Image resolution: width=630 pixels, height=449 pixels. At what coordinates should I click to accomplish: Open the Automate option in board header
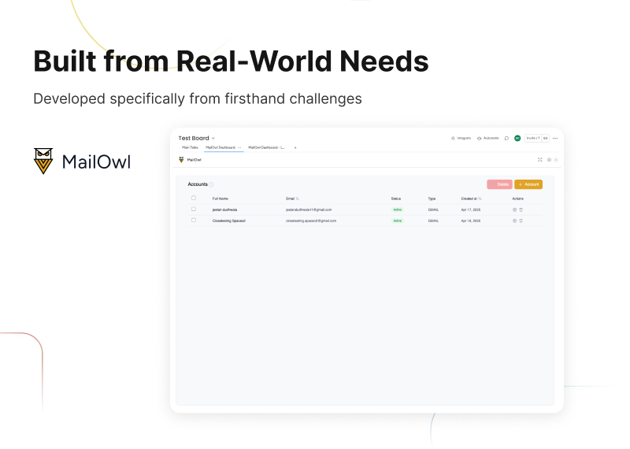pyautogui.click(x=487, y=139)
